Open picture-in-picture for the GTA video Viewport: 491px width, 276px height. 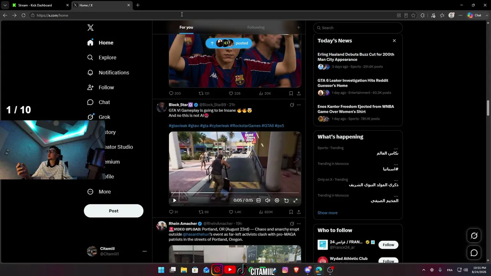pyautogui.click(x=286, y=200)
